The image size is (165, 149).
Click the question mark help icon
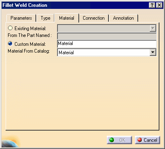(x=152, y=5)
